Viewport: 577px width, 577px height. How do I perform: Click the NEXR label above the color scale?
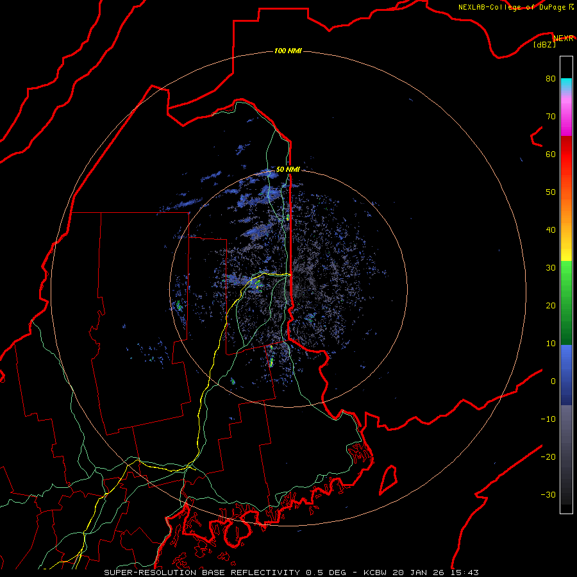click(563, 38)
